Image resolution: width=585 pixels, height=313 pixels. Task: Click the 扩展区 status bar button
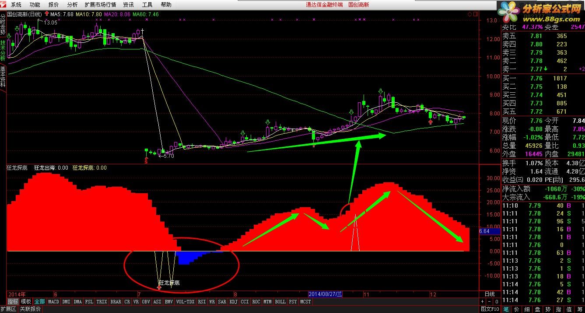click(8, 309)
